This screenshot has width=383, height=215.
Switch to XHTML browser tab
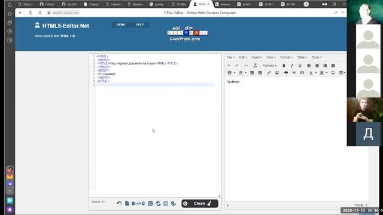(288, 4)
